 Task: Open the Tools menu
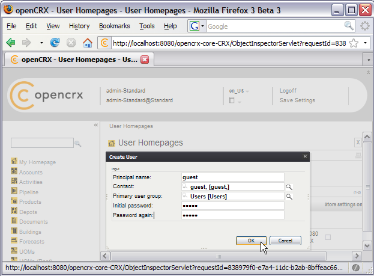pyautogui.click(x=147, y=26)
